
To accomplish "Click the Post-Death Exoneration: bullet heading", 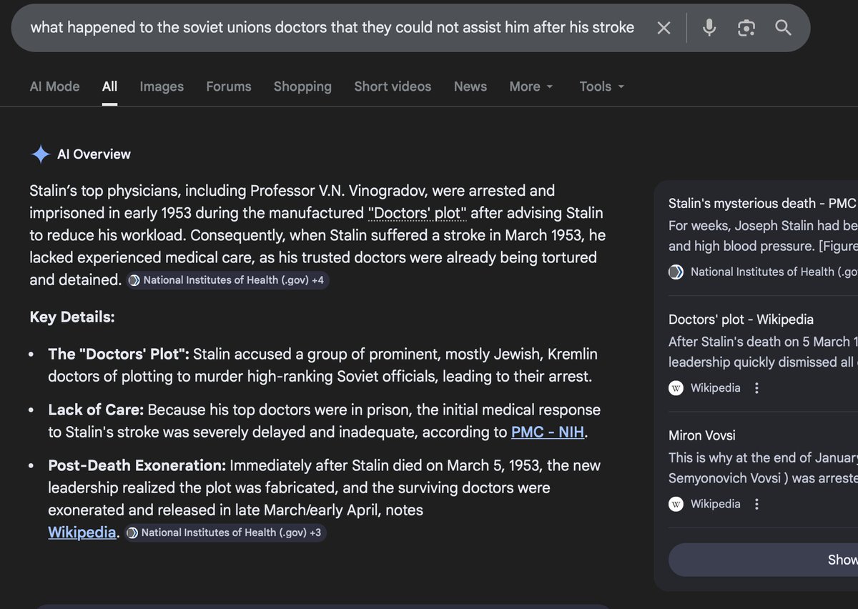I will 137,465.
